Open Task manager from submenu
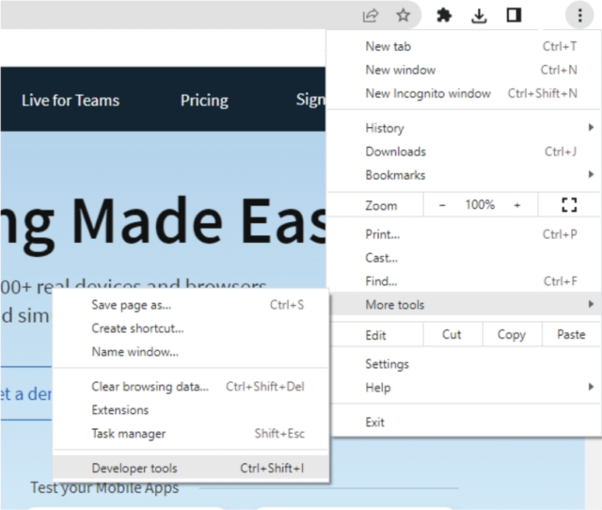 point(191,433)
